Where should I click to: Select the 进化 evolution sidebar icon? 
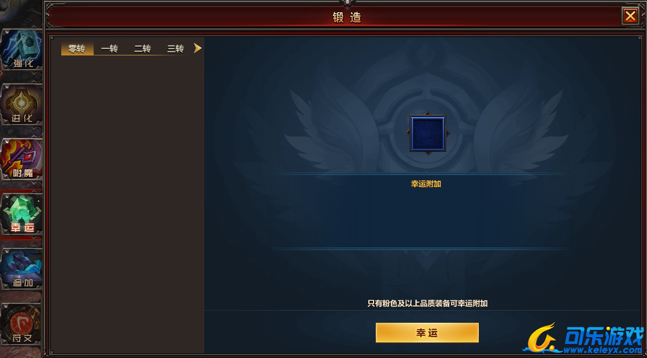[x=21, y=105]
